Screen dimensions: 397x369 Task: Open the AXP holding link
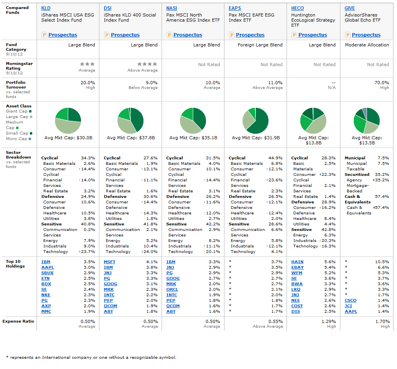click(x=46, y=306)
